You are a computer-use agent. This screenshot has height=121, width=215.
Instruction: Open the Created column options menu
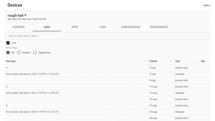(171, 61)
